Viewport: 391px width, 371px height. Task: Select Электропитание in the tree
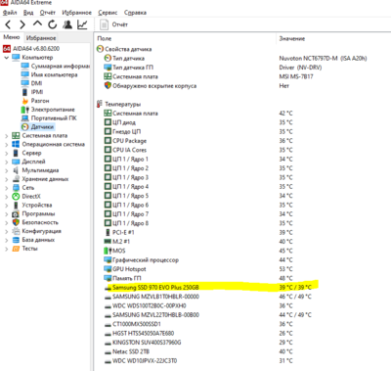53,110
